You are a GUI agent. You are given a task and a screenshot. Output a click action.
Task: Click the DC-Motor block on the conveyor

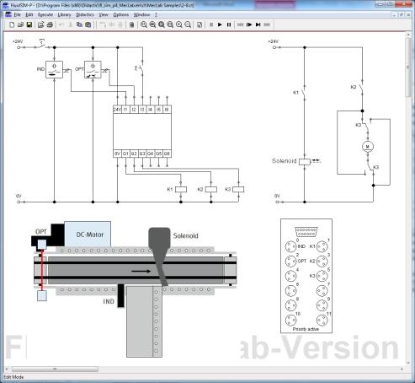(x=88, y=234)
